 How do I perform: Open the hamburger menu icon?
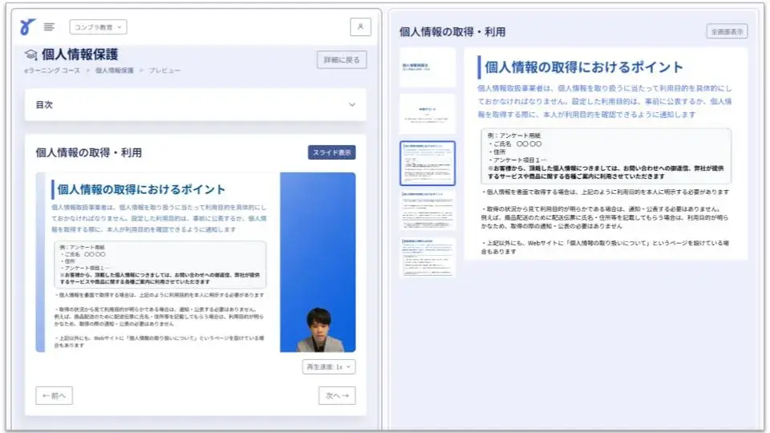[x=49, y=27]
